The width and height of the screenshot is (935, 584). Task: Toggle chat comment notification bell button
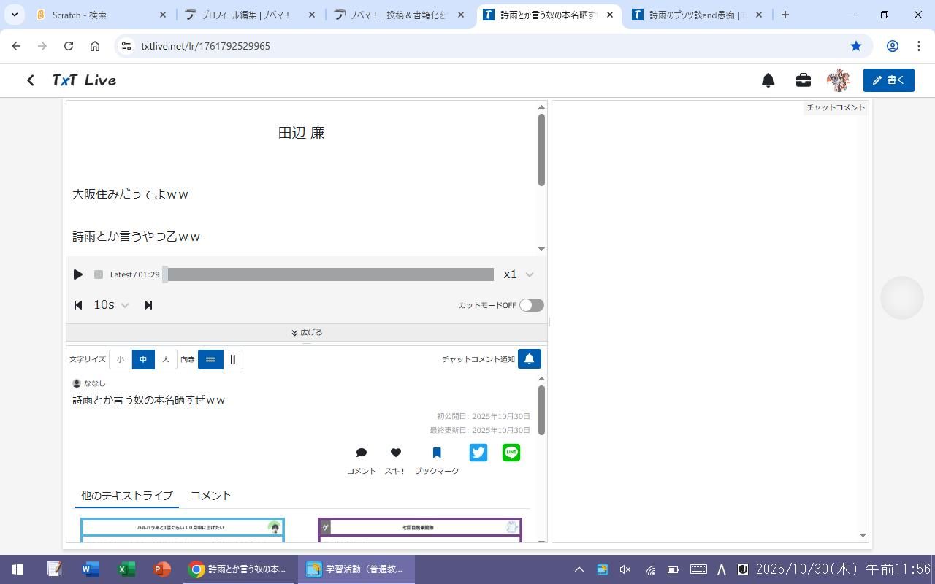click(530, 359)
